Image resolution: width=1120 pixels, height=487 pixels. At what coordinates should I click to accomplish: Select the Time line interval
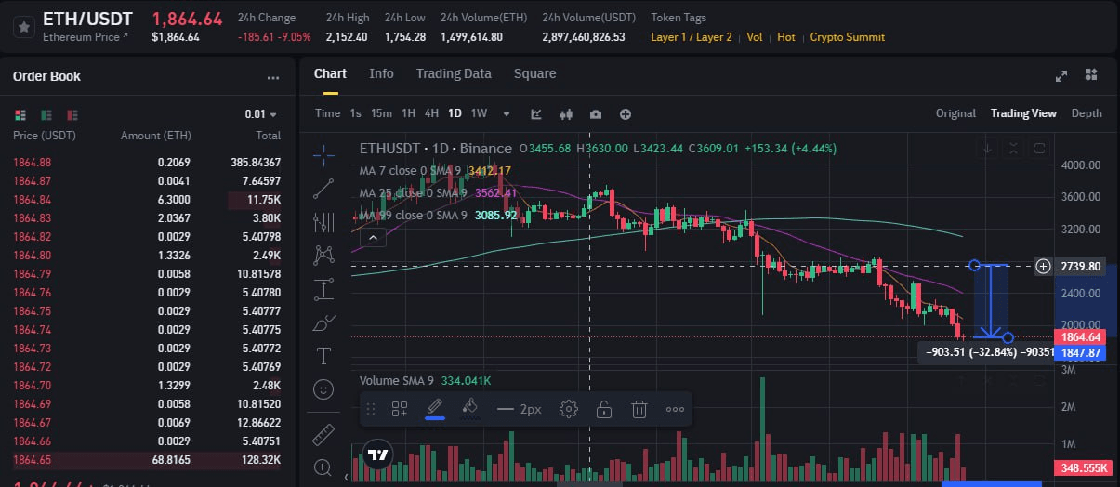(327, 113)
